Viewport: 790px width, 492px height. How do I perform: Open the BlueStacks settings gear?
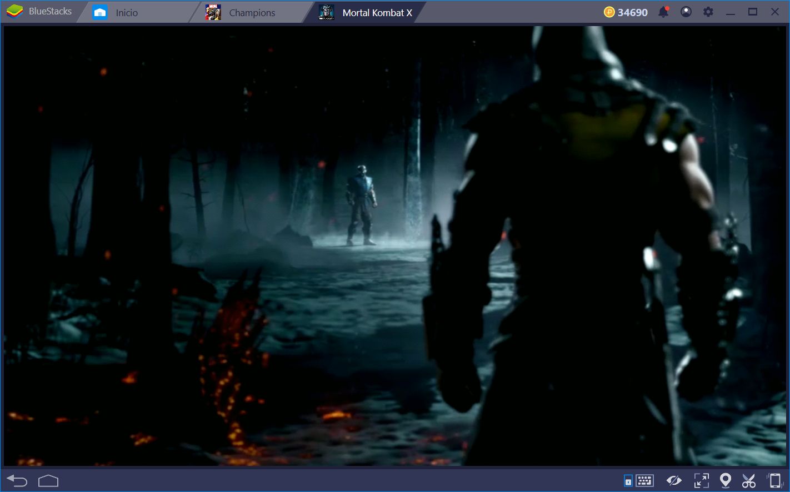(x=708, y=12)
